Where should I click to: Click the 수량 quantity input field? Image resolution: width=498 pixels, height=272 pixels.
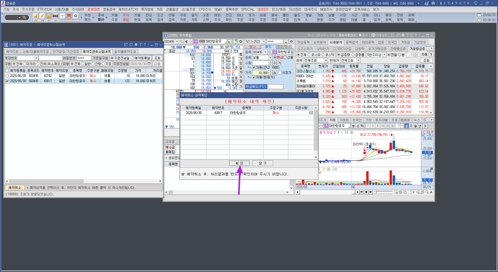click(260, 63)
